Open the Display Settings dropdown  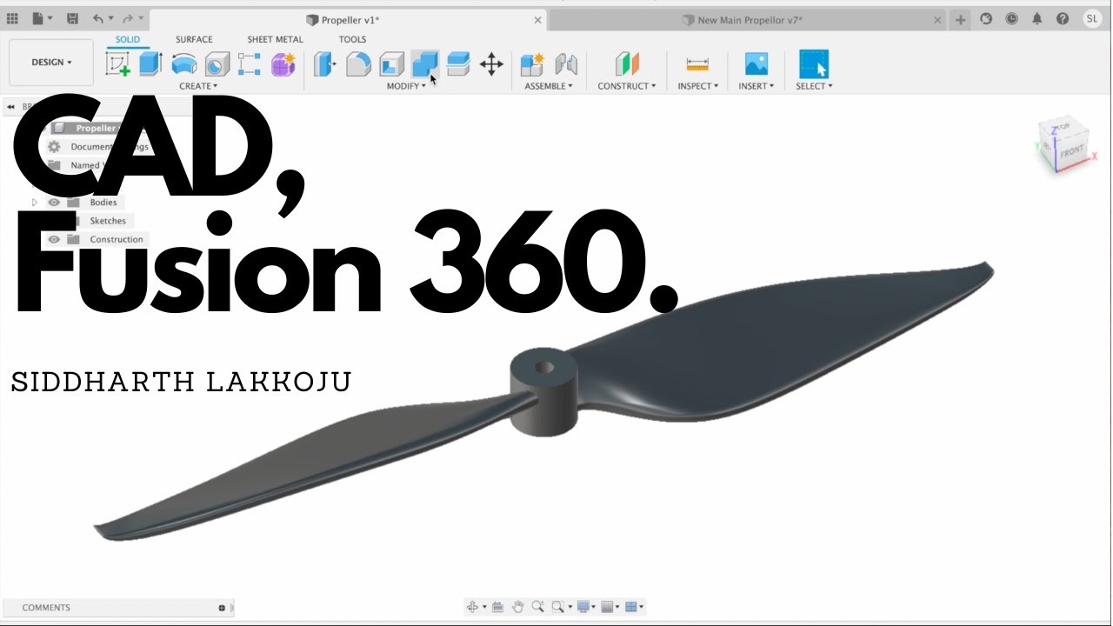pyautogui.click(x=594, y=607)
